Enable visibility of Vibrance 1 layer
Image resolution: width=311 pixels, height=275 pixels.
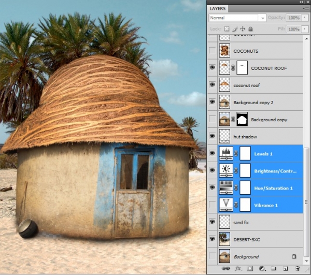tap(212, 205)
